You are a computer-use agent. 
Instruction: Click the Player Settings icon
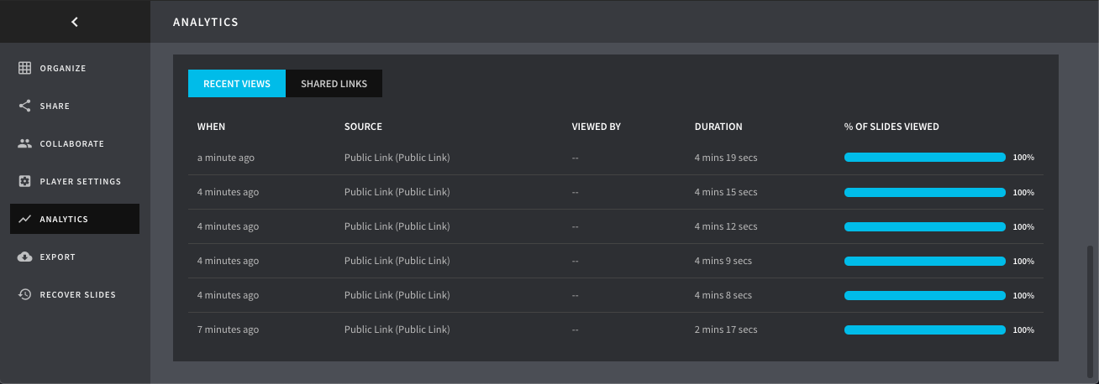pyautogui.click(x=24, y=181)
